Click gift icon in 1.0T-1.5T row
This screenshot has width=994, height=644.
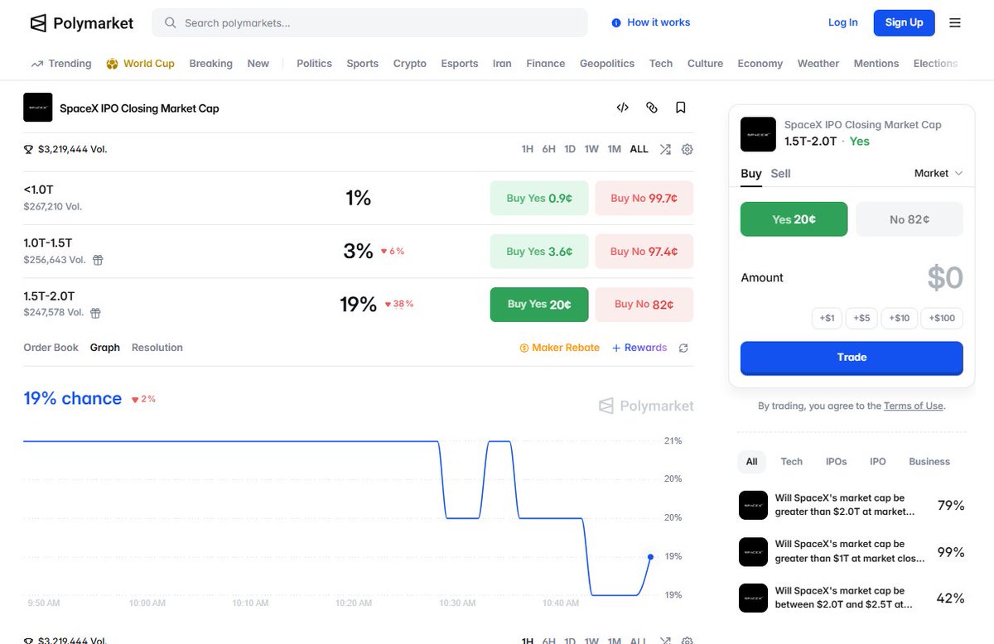98,260
